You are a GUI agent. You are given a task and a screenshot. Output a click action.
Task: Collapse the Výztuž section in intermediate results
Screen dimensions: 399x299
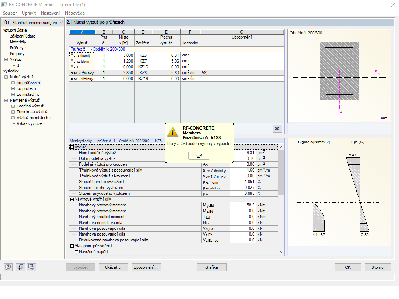(72, 147)
